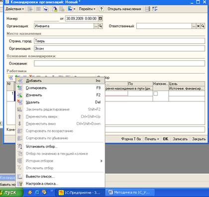Click the Добавить icon in context menu
Image resolution: width=209 pixels, height=197 pixels.
tap(20, 81)
